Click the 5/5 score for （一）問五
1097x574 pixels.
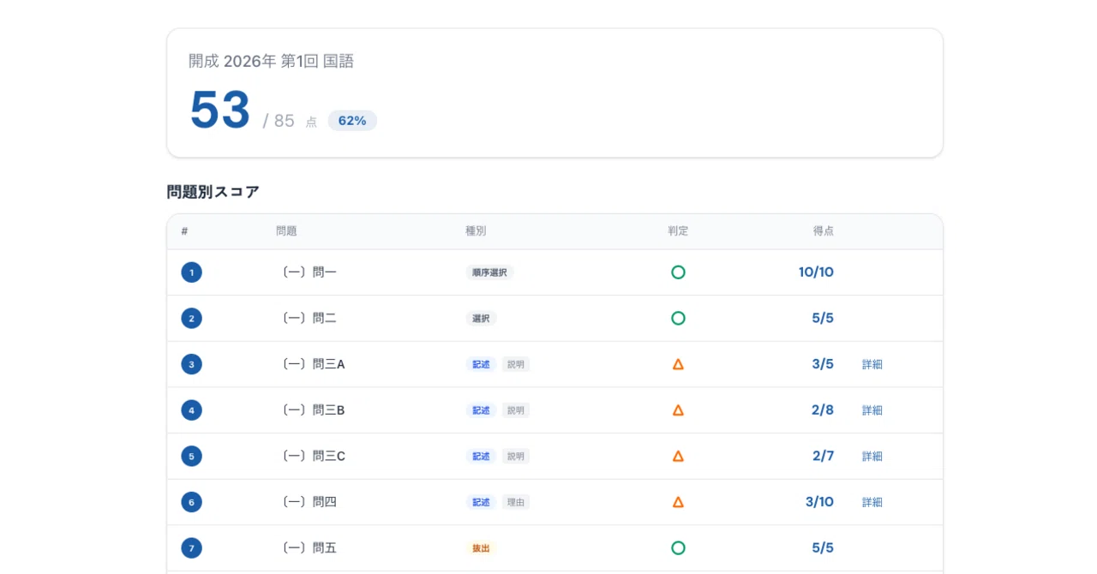click(x=823, y=547)
